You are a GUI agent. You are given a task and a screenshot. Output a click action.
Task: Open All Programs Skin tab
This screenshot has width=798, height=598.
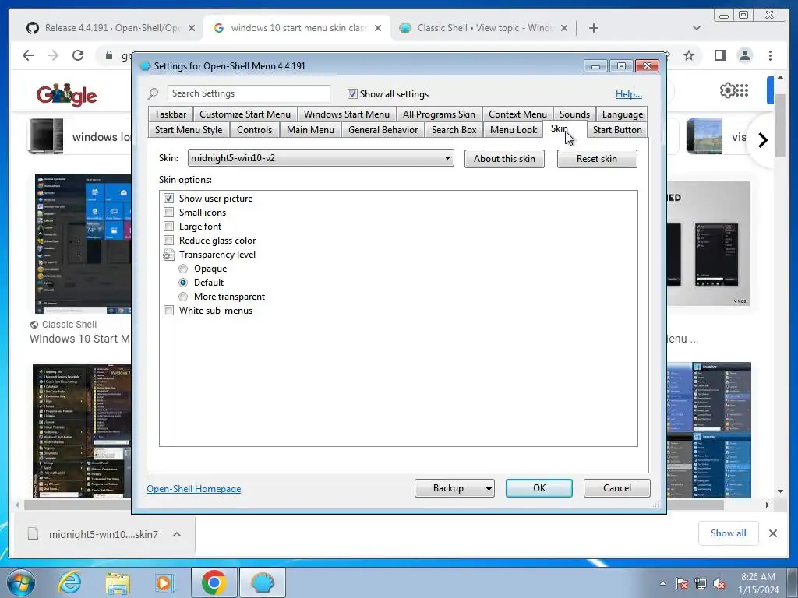click(x=439, y=114)
